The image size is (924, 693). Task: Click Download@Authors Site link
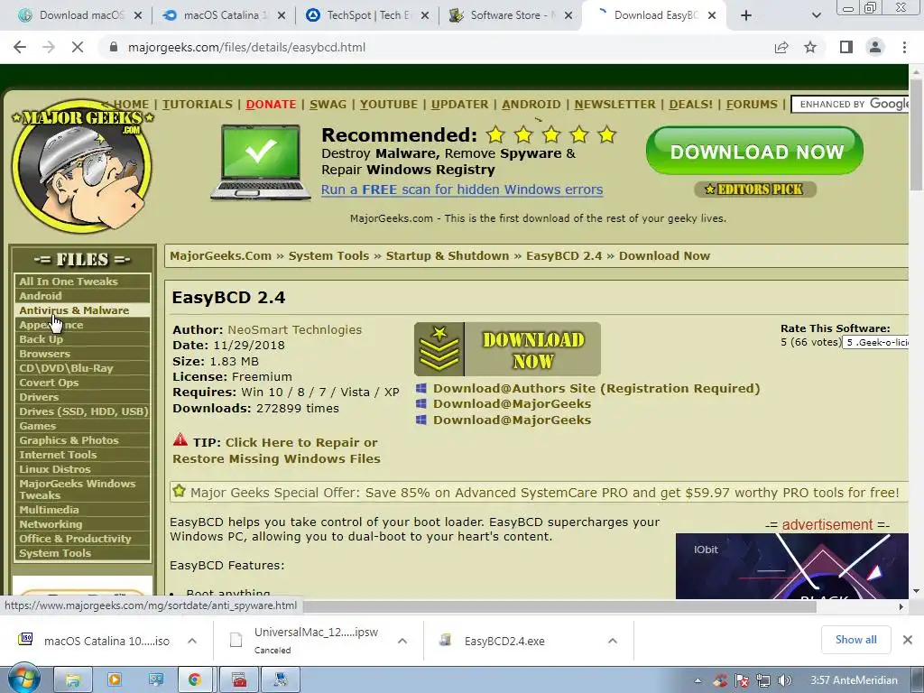tap(596, 388)
